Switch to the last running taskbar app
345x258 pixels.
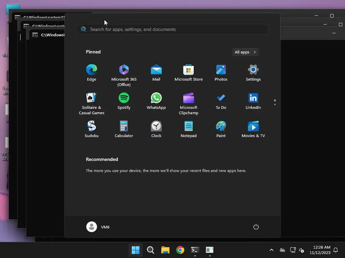point(210,250)
